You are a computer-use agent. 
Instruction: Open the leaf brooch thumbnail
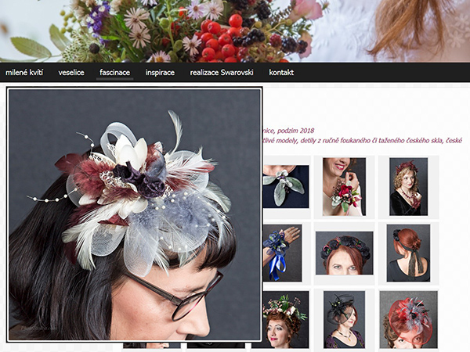pos(286,186)
